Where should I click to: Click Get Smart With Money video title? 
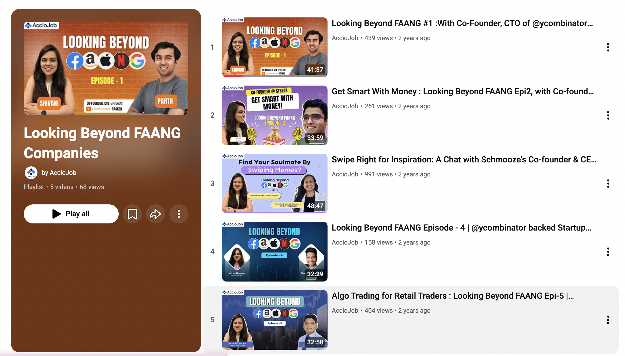pos(462,92)
